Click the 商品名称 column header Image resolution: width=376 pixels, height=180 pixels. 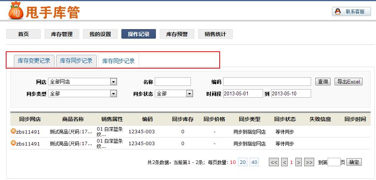tap(73, 119)
